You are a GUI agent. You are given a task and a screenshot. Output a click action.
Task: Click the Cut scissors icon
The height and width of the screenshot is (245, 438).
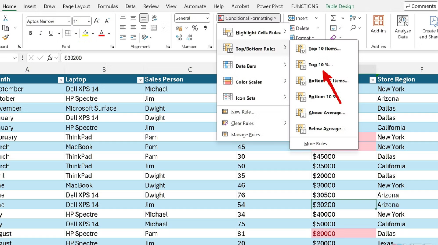5,18
